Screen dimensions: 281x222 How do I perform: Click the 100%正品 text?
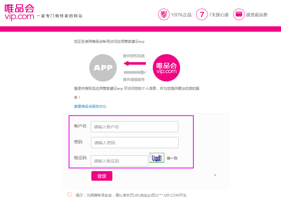click(181, 15)
